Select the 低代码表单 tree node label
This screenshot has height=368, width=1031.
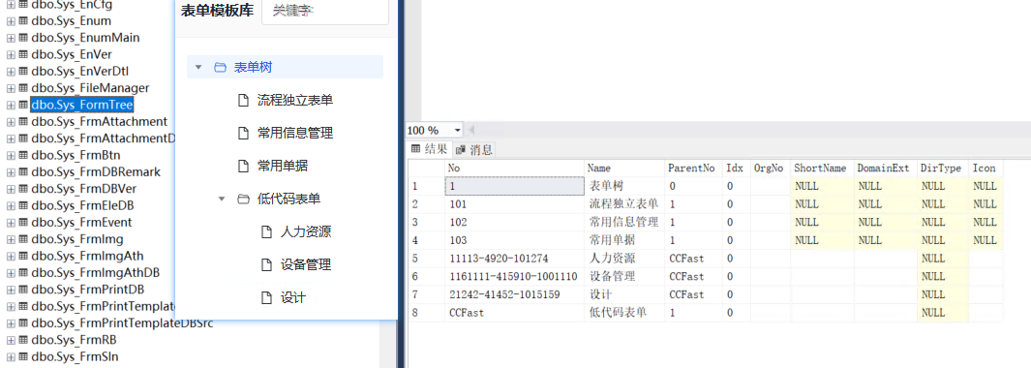(289, 199)
